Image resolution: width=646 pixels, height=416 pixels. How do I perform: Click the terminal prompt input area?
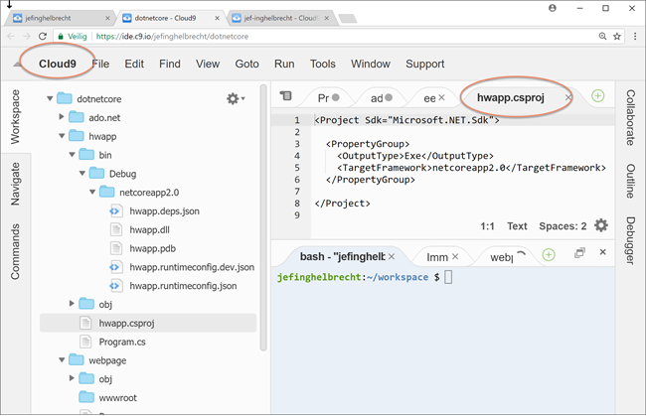pyautogui.click(x=448, y=277)
